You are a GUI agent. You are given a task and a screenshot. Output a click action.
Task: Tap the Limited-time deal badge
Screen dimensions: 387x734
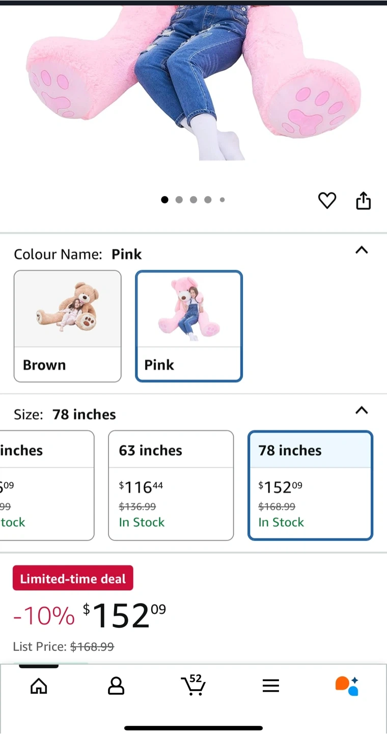click(x=73, y=578)
